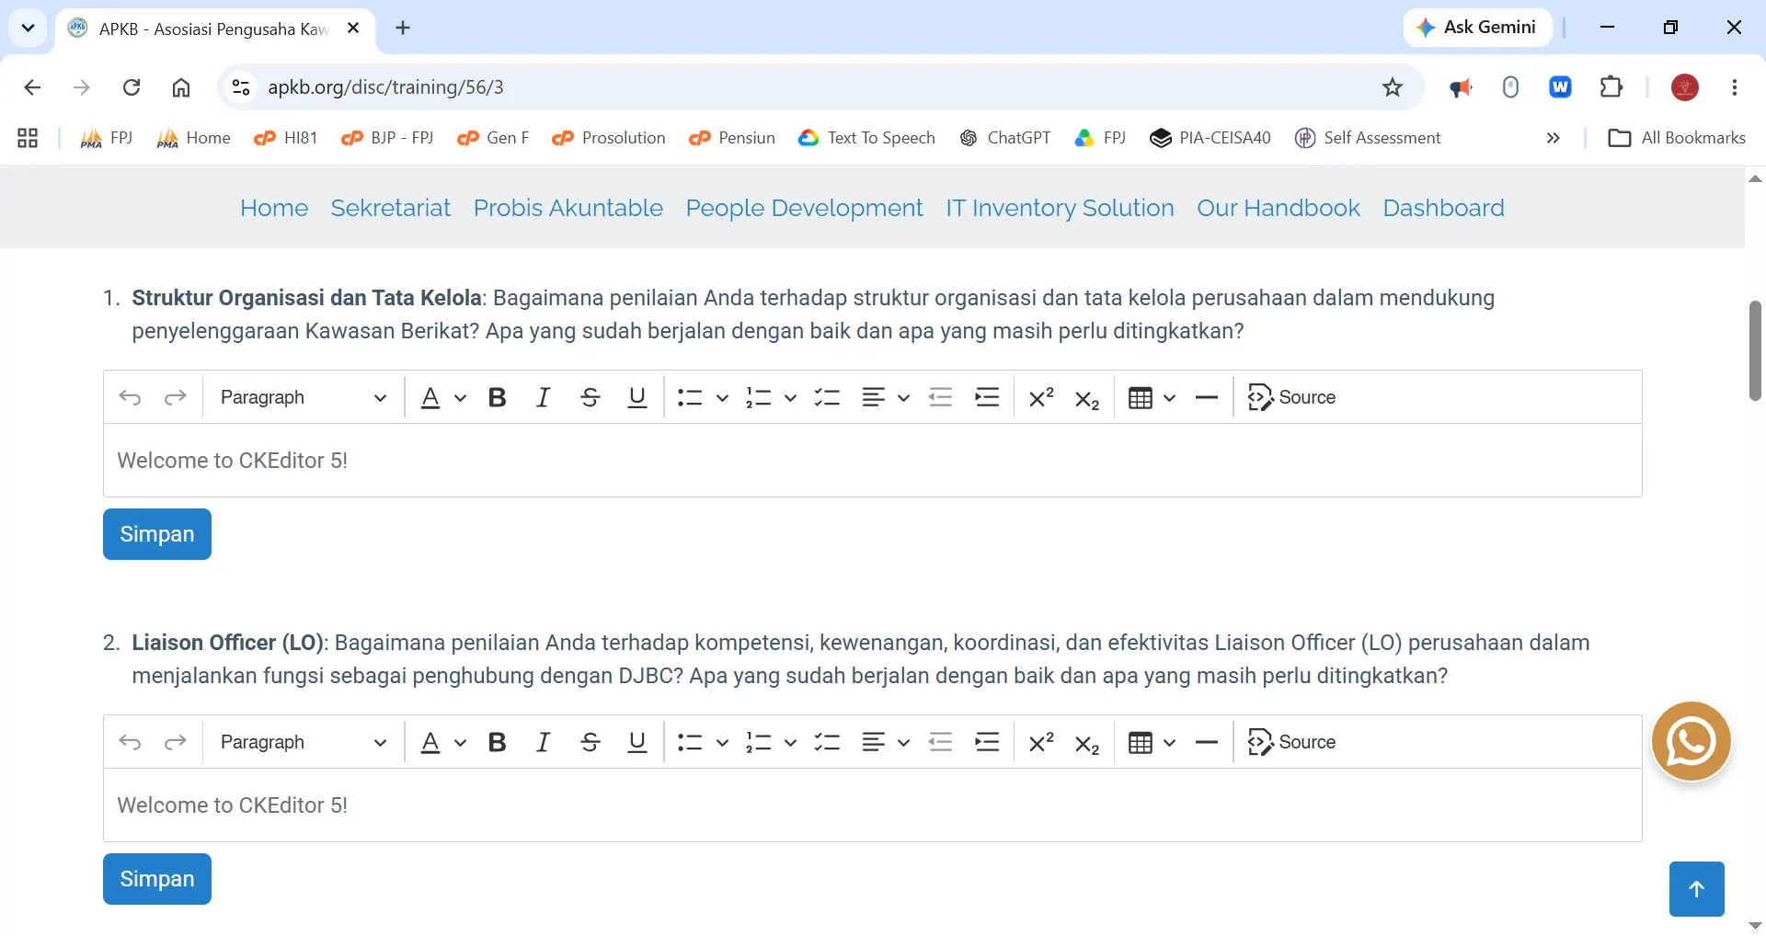Image resolution: width=1766 pixels, height=936 pixels.
Task: Insert numbered list in question 1 editor
Action: click(x=759, y=397)
